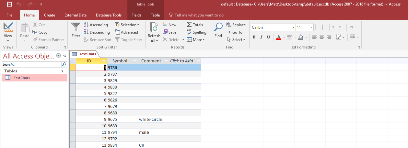Click the navigation pane Search box
Image resolution: width=408 pixels, height=148 pixels.
click(x=32, y=64)
